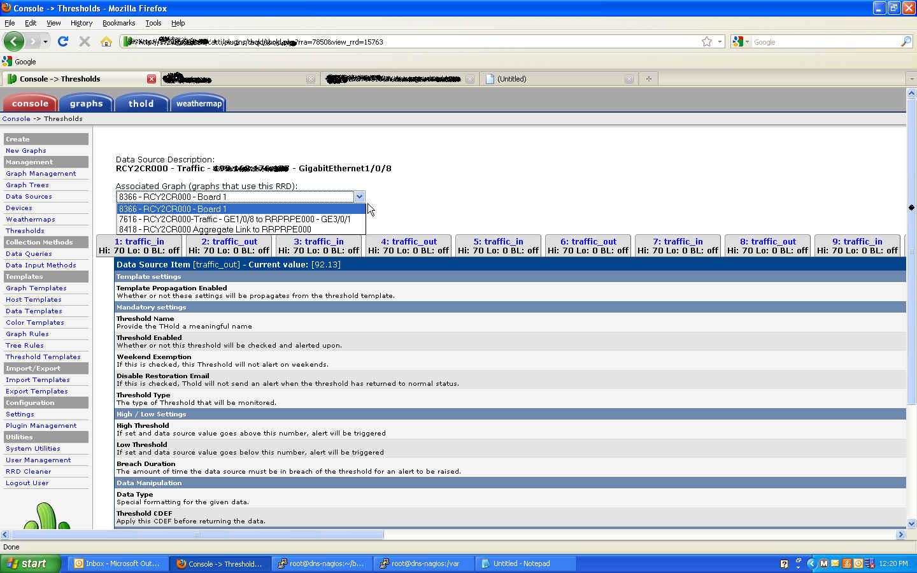
Task: Reload the page with the refresh icon
Action: [62, 41]
